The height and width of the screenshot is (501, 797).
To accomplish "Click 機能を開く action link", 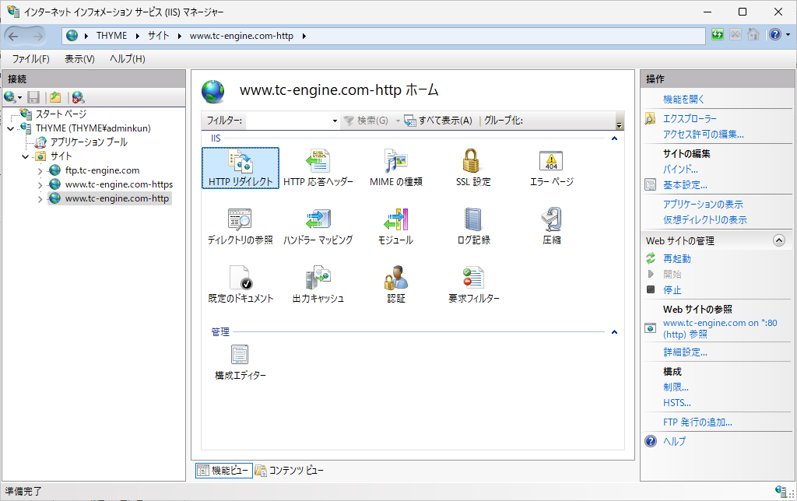I will (683, 100).
